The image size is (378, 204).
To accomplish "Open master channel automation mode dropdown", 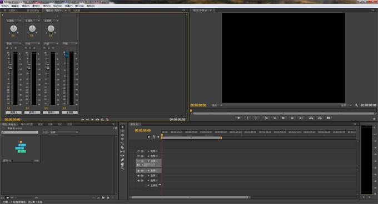I will pyautogui.click(x=69, y=43).
